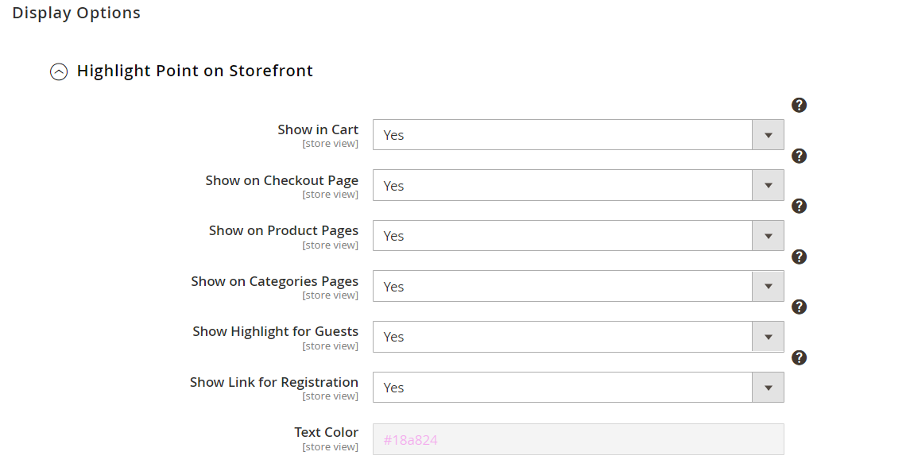Click the Display Options section title

[x=76, y=13]
